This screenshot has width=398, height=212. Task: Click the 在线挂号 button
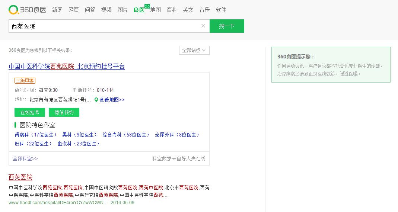tap(30, 112)
